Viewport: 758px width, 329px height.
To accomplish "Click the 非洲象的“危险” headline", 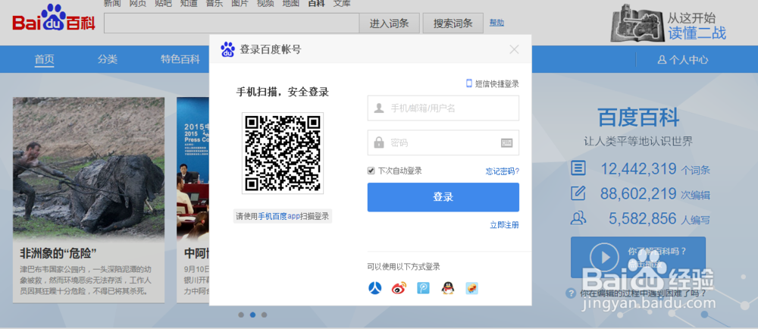I will 58,252.
